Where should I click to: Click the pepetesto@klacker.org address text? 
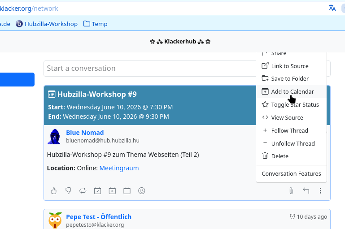[x=95, y=225]
